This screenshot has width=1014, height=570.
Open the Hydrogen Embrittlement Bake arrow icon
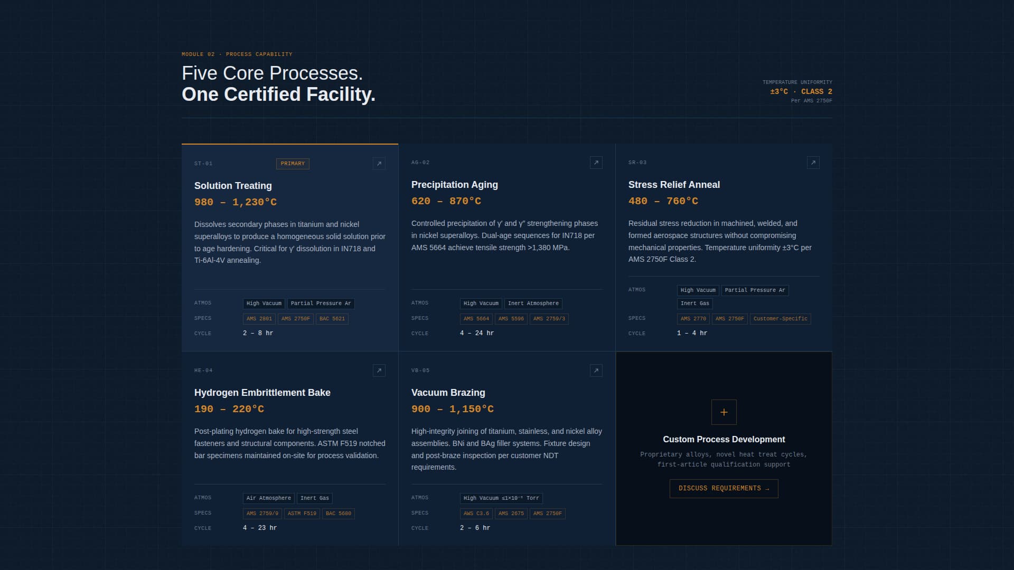tap(379, 370)
